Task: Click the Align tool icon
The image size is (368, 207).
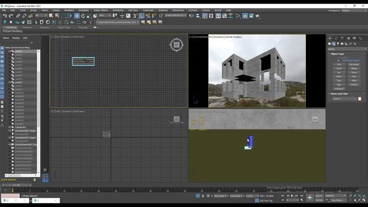Action: point(198,16)
